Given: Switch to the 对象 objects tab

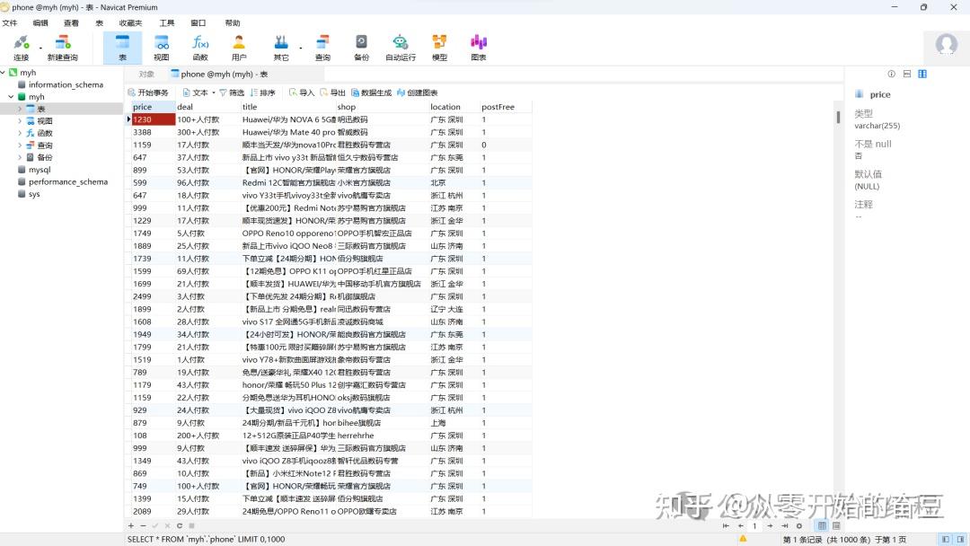Looking at the screenshot, I should click(x=146, y=75).
